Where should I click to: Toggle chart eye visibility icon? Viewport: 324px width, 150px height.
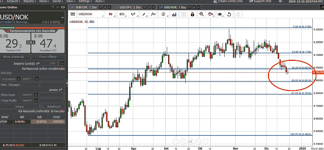tap(220, 14)
